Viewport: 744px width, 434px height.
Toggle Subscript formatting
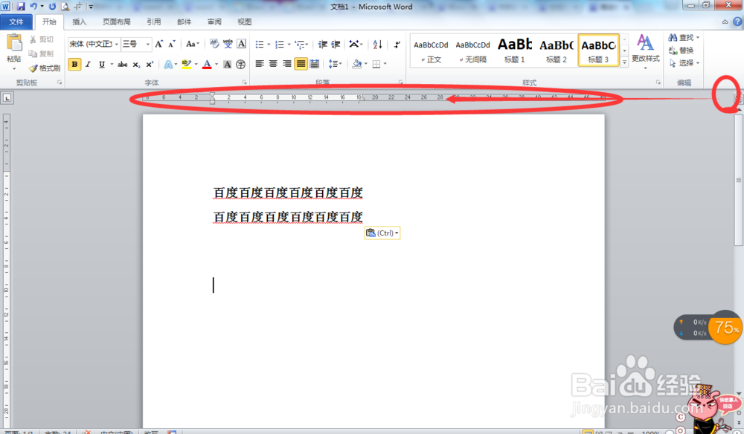[x=136, y=65]
